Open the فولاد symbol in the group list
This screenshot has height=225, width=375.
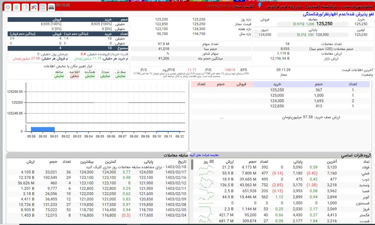[366, 167]
